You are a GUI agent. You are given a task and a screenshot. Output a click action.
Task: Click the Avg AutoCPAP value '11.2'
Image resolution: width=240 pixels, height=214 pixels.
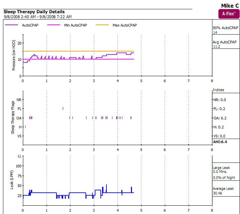(216, 46)
